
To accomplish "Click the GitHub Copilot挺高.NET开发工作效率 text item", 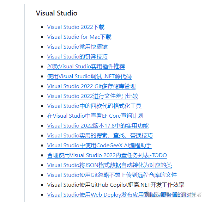I will [116, 185].
